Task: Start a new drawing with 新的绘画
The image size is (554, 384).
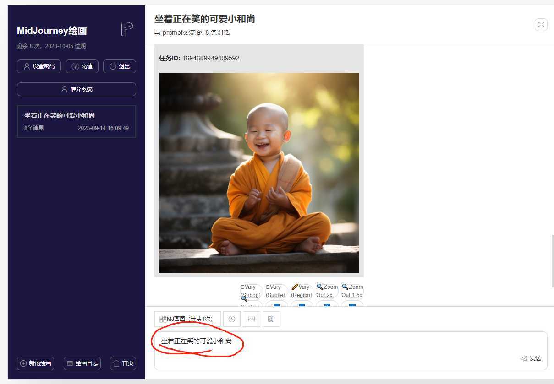Action: coord(35,363)
